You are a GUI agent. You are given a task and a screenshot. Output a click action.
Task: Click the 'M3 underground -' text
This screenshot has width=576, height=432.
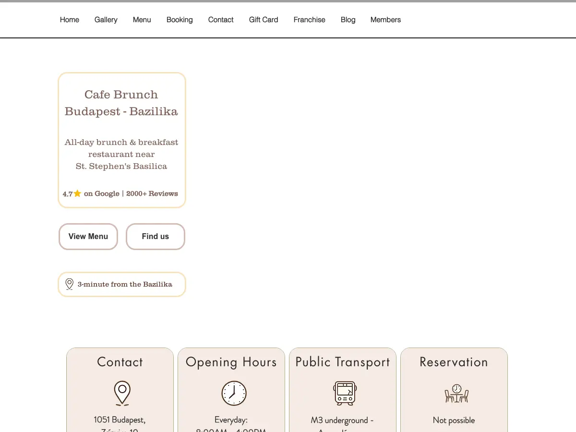(342, 420)
